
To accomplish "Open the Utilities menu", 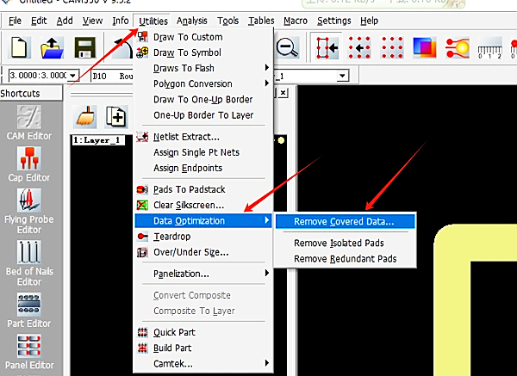I will 153,21.
